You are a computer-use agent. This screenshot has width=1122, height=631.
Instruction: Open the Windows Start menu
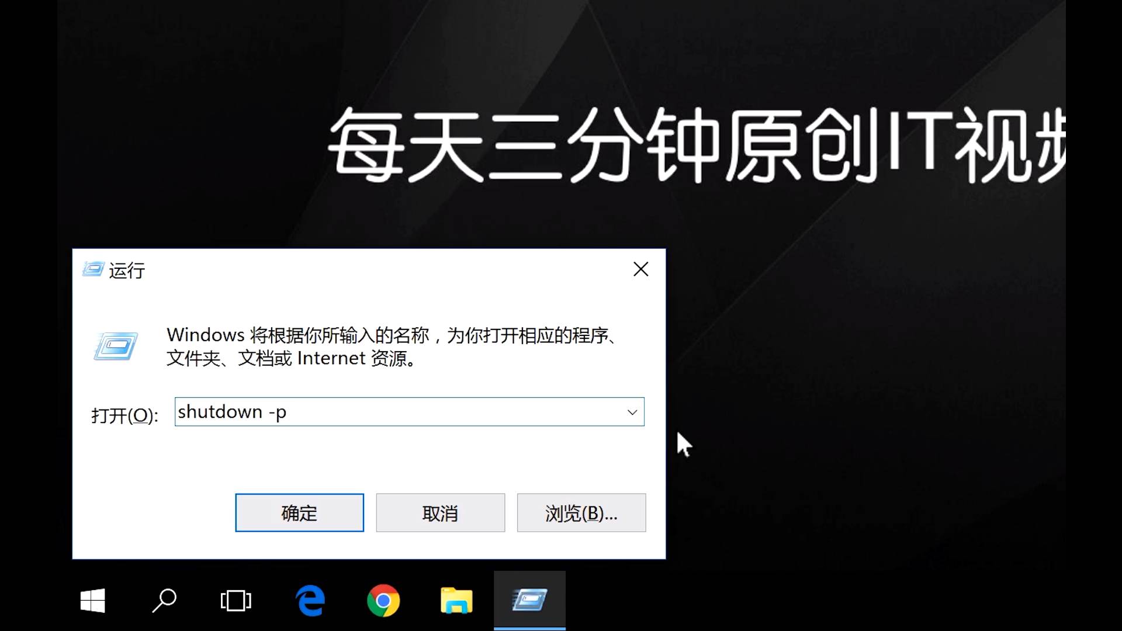92,601
